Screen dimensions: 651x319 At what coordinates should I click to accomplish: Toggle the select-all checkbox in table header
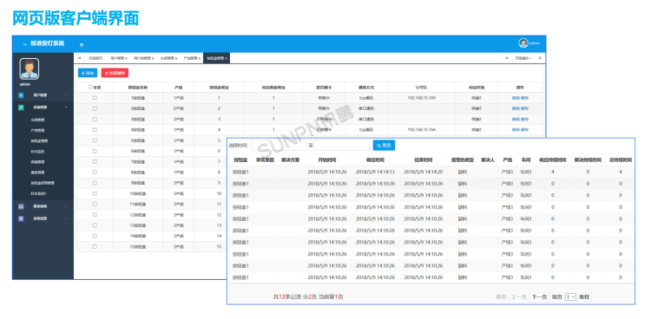pos(90,88)
